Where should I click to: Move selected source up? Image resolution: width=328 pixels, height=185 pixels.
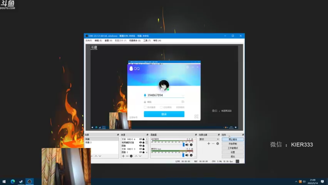tap(136, 156)
